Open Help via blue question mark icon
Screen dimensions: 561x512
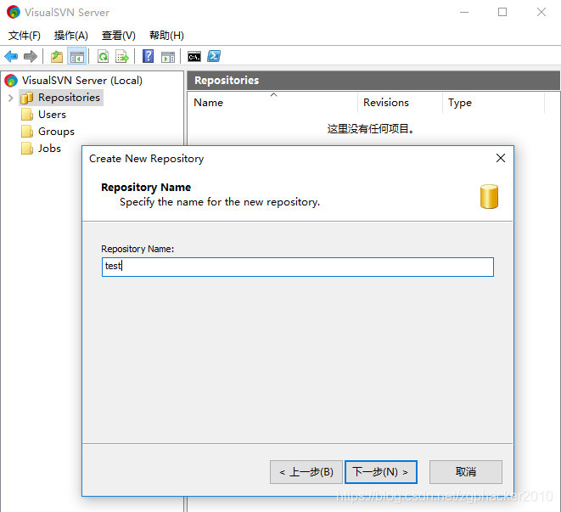tap(149, 56)
